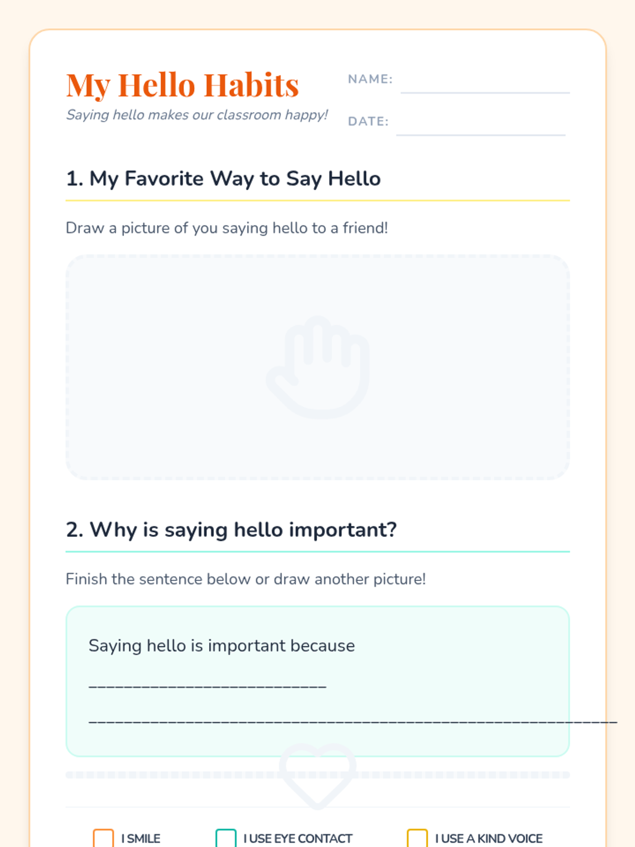Screen dimensions: 635x847
Task: Click the heart icon below the sentence box
Action: [x=317, y=776]
